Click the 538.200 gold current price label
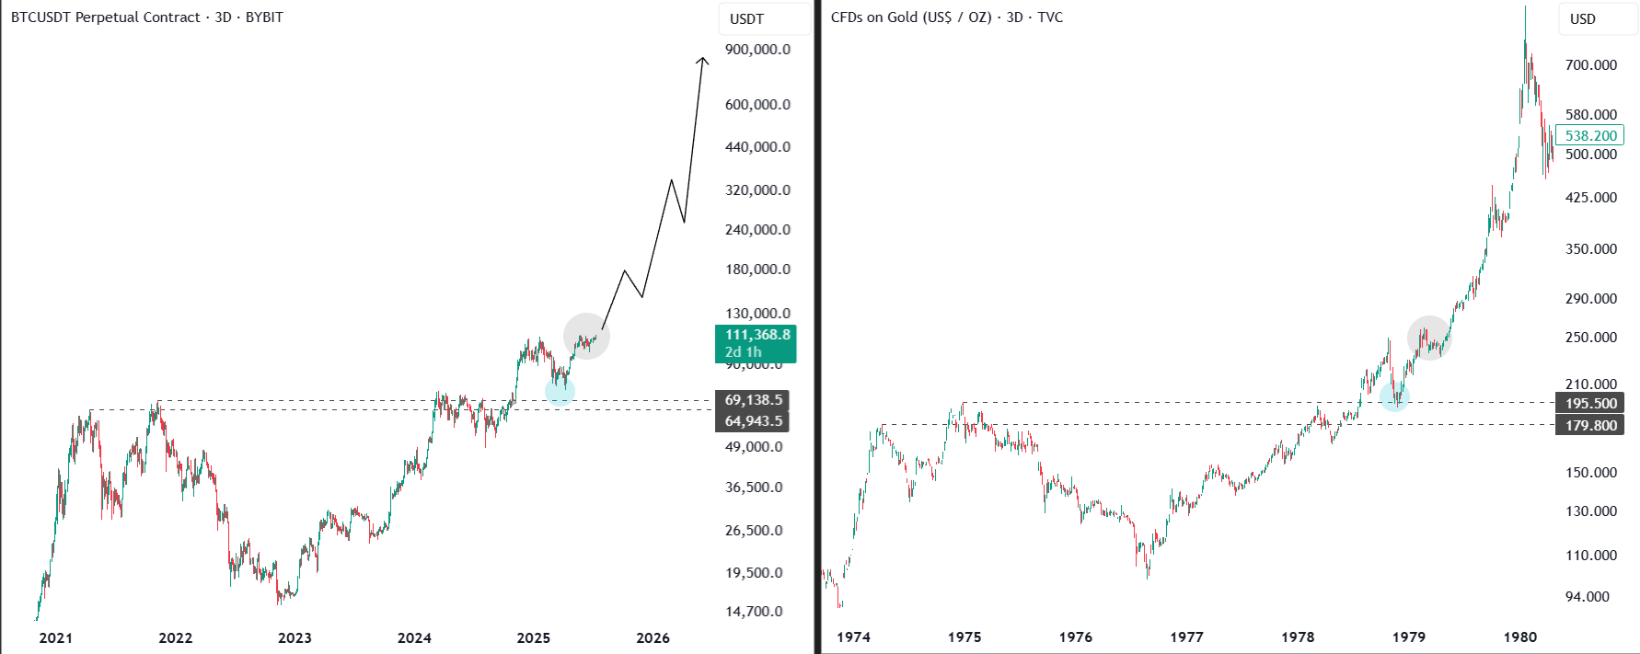 pyautogui.click(x=1591, y=135)
